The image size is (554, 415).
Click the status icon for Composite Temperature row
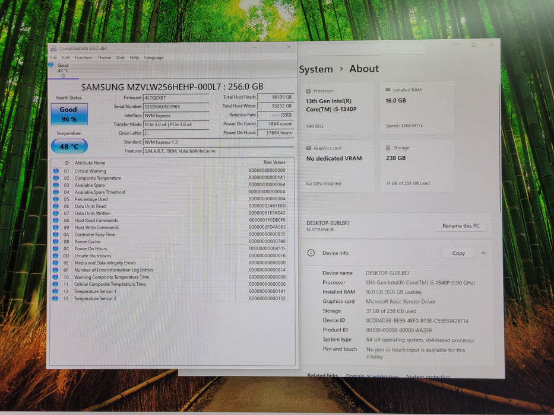(x=56, y=178)
